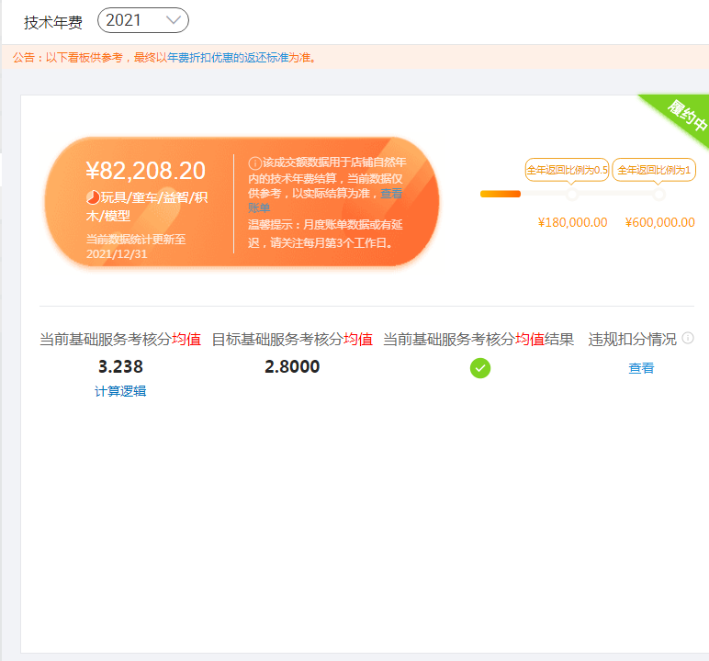This screenshot has width=709, height=661.
Task: Click the 当前数据统计更新至 2021/12/31 text
Action: click(x=136, y=246)
